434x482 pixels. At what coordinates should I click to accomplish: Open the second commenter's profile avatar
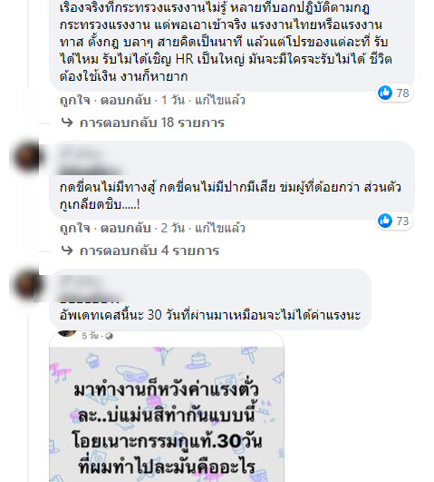[x=27, y=157]
